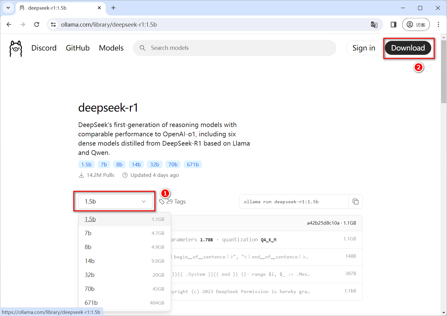This screenshot has height=316, width=447.
Task: Open the .System template row
Action: [x=267, y=274]
